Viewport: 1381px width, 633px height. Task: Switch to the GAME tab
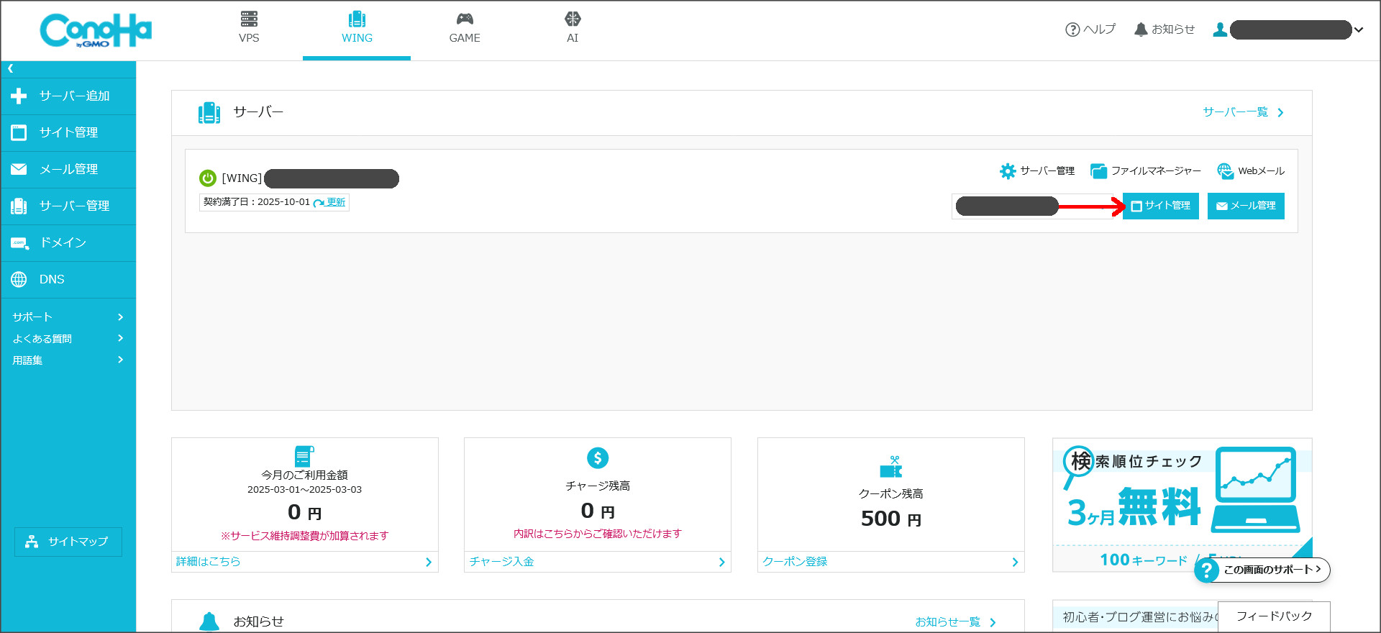tap(465, 29)
